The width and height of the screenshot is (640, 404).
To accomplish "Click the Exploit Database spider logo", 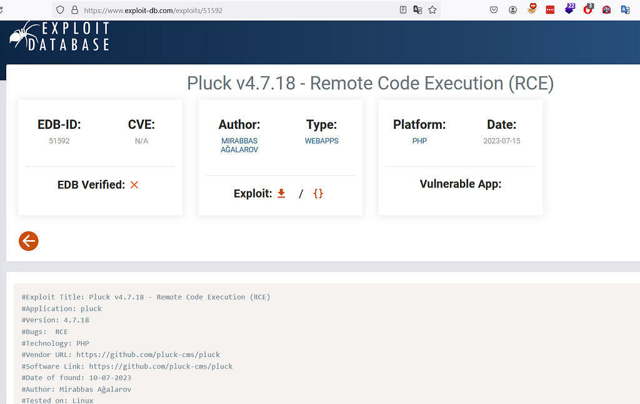I will point(59,36).
